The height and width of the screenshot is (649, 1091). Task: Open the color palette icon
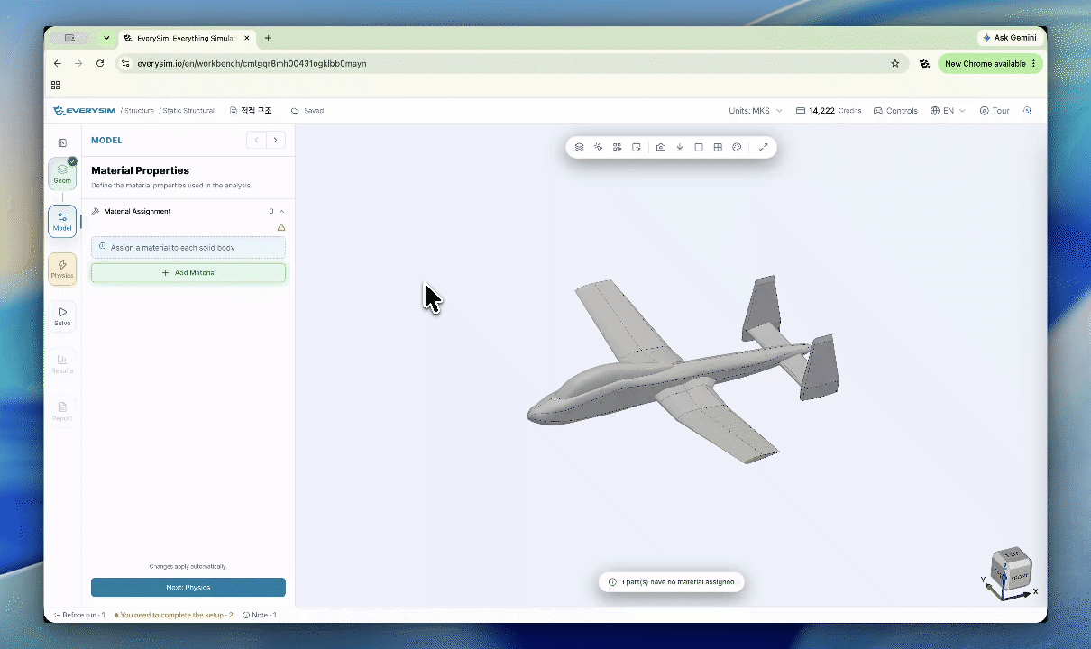[737, 147]
